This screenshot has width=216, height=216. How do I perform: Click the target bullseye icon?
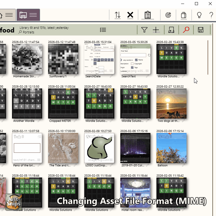click(x=168, y=15)
